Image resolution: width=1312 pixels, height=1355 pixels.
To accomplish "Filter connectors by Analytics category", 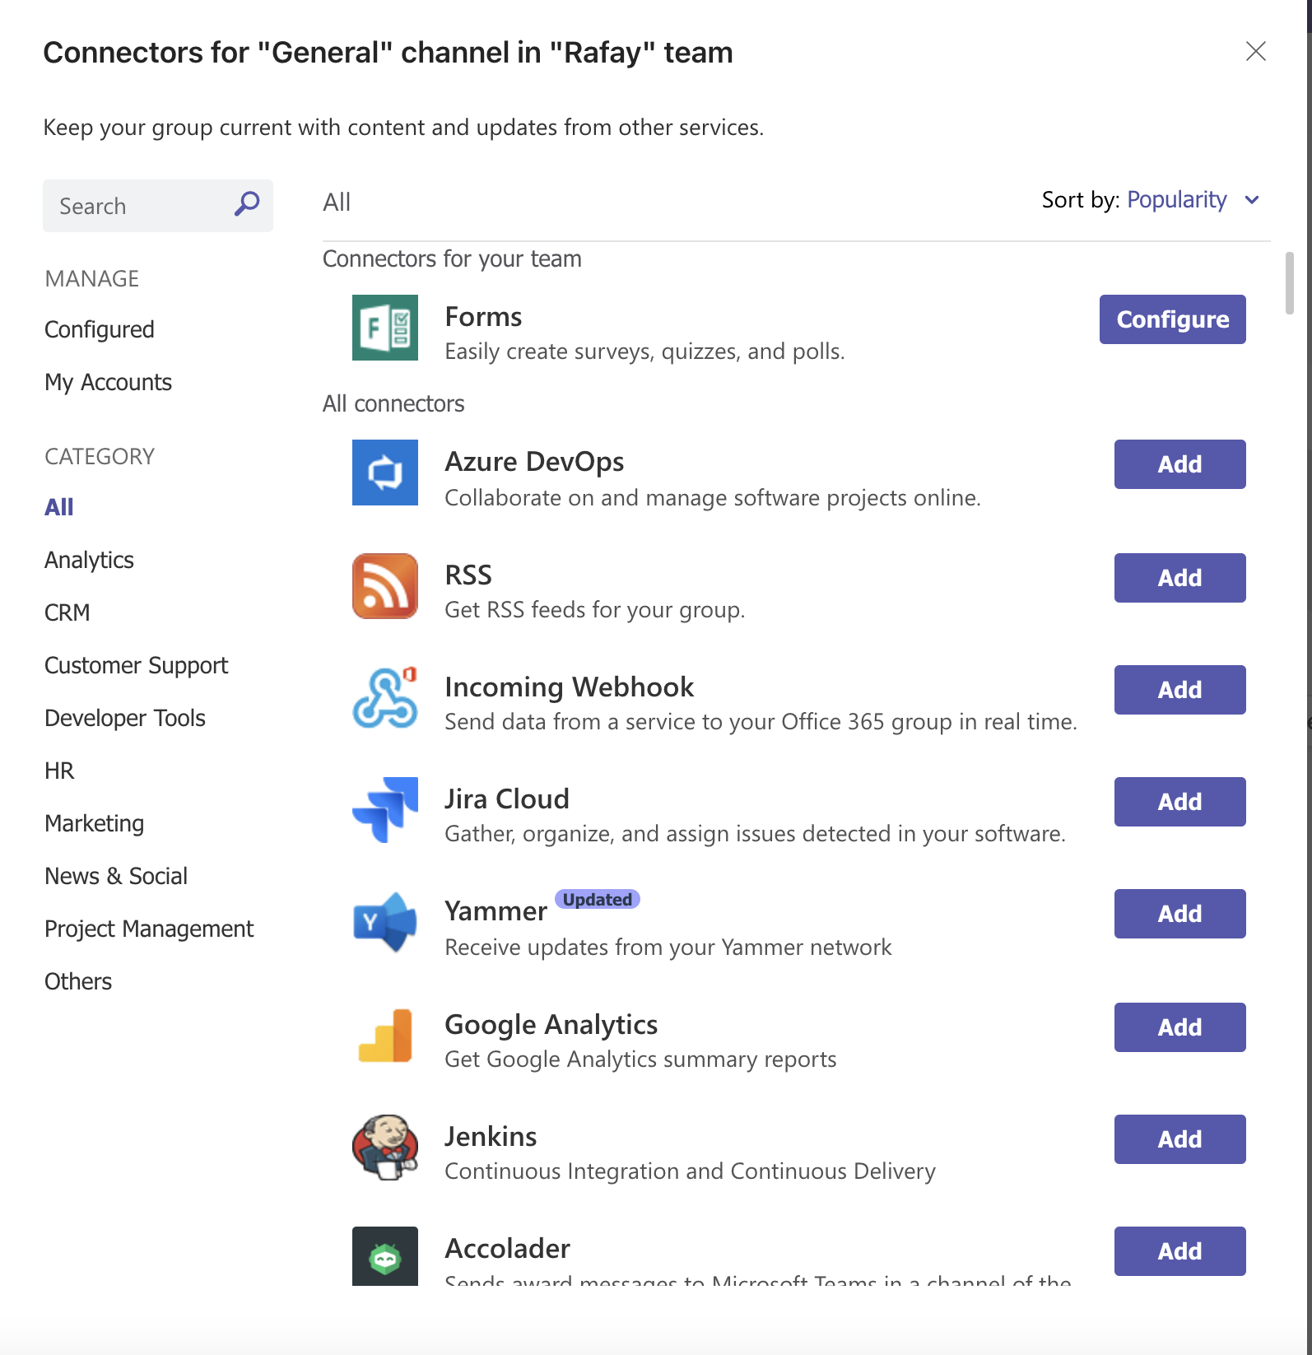I will point(89,560).
